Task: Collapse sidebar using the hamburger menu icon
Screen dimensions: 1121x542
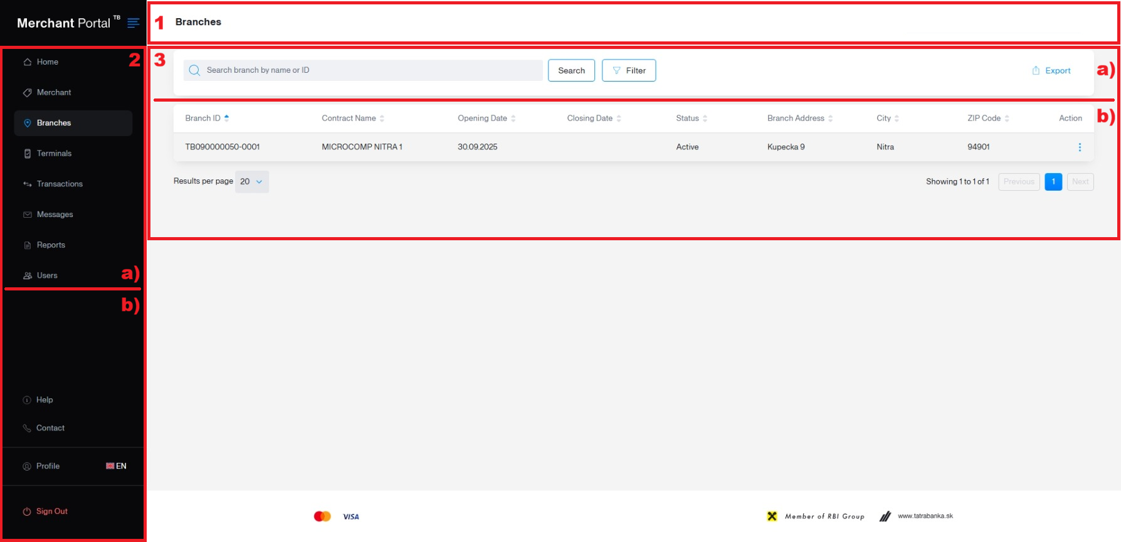Action: click(x=133, y=23)
